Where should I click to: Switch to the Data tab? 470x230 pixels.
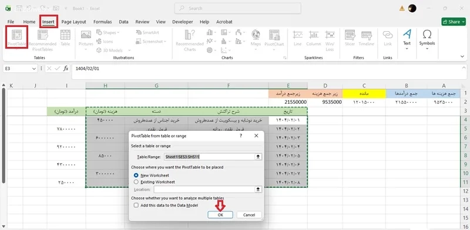123,22
